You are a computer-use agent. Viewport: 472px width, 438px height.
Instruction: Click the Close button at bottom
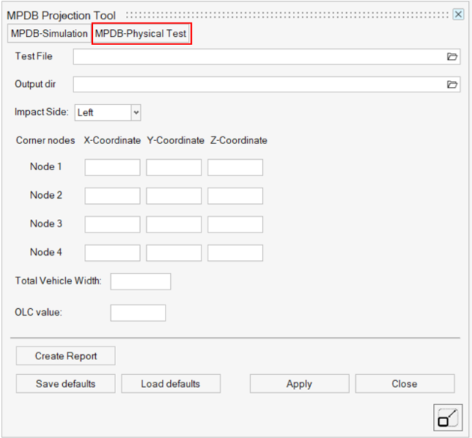(405, 384)
